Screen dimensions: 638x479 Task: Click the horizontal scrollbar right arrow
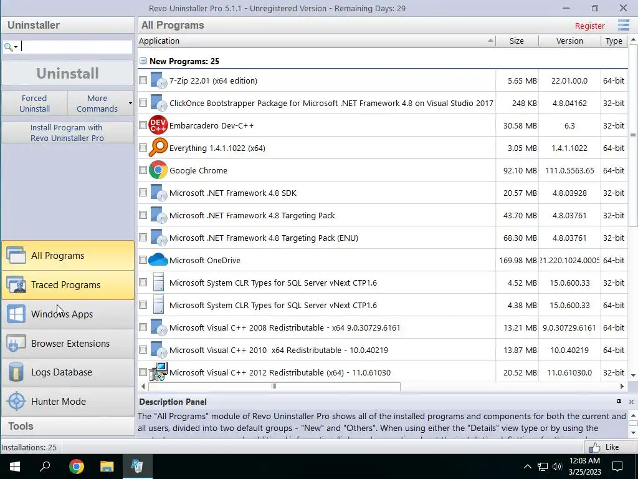coord(622,386)
